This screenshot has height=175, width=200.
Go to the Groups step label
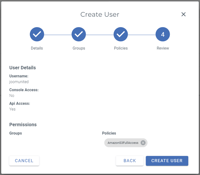point(79,48)
